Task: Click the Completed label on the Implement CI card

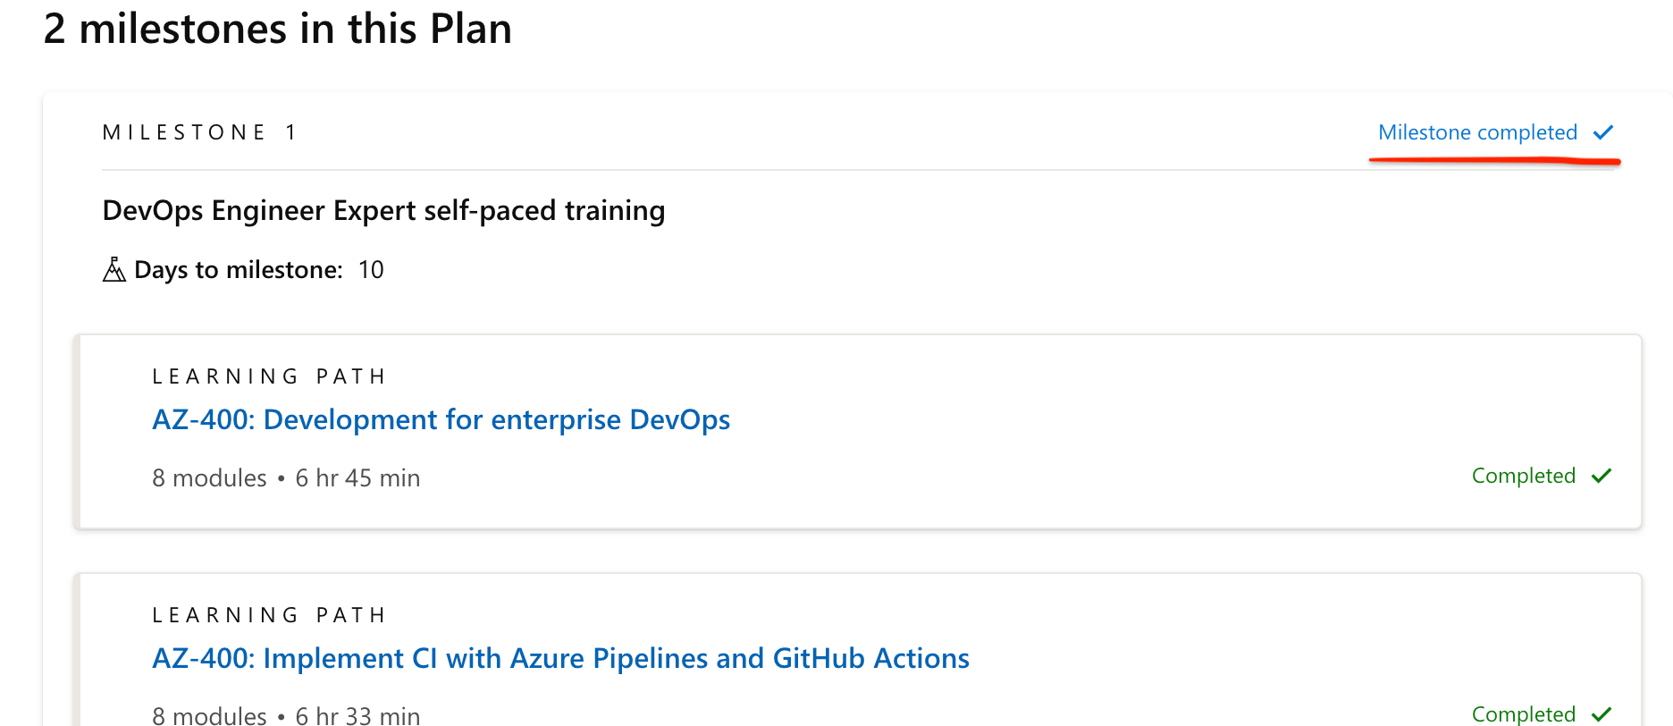Action: click(x=1523, y=713)
